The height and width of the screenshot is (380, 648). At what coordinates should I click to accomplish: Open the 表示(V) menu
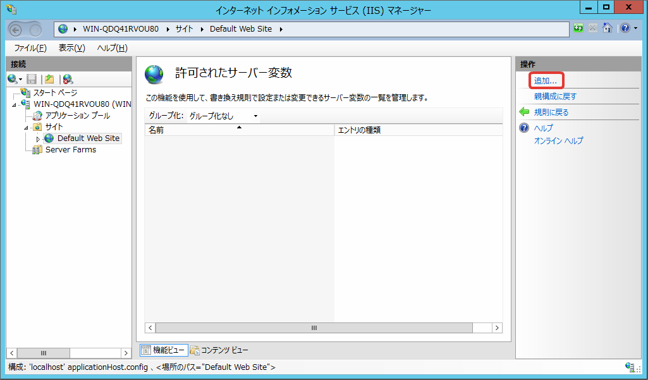[x=72, y=48]
